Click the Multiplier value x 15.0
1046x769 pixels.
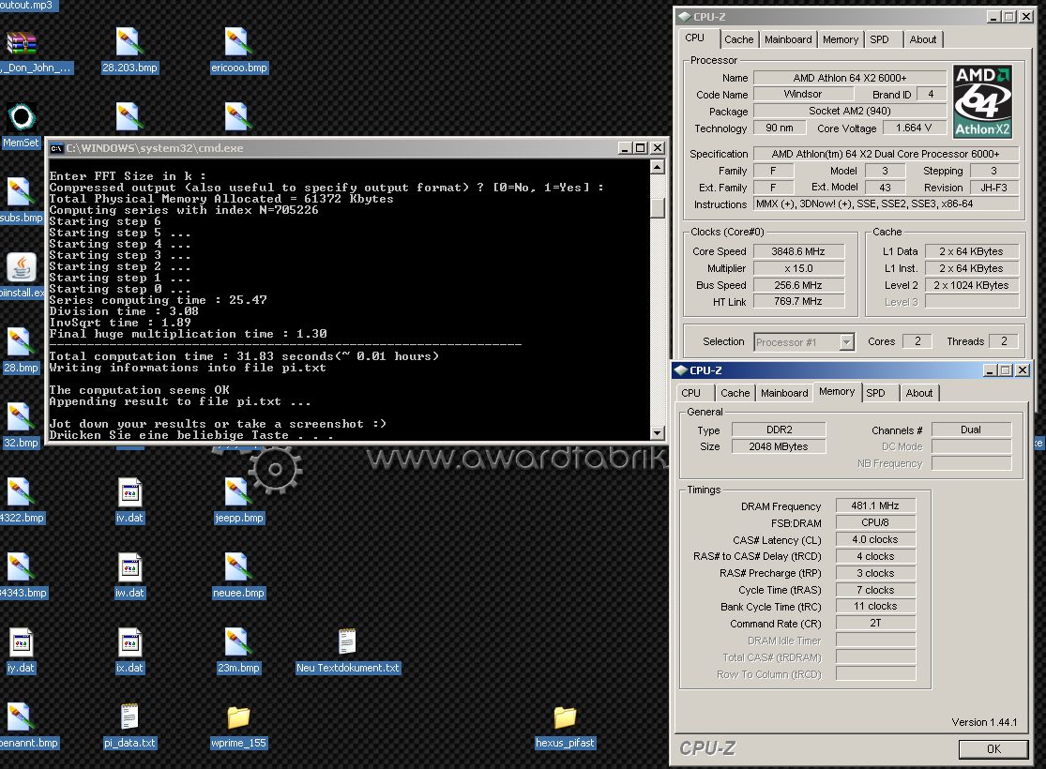coord(798,268)
